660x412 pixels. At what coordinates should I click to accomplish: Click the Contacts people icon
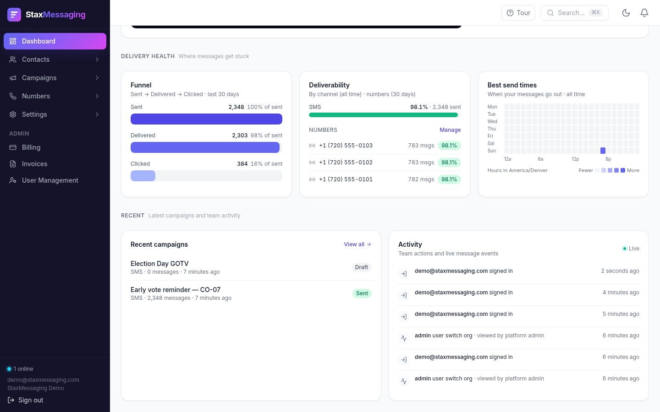tap(13, 60)
